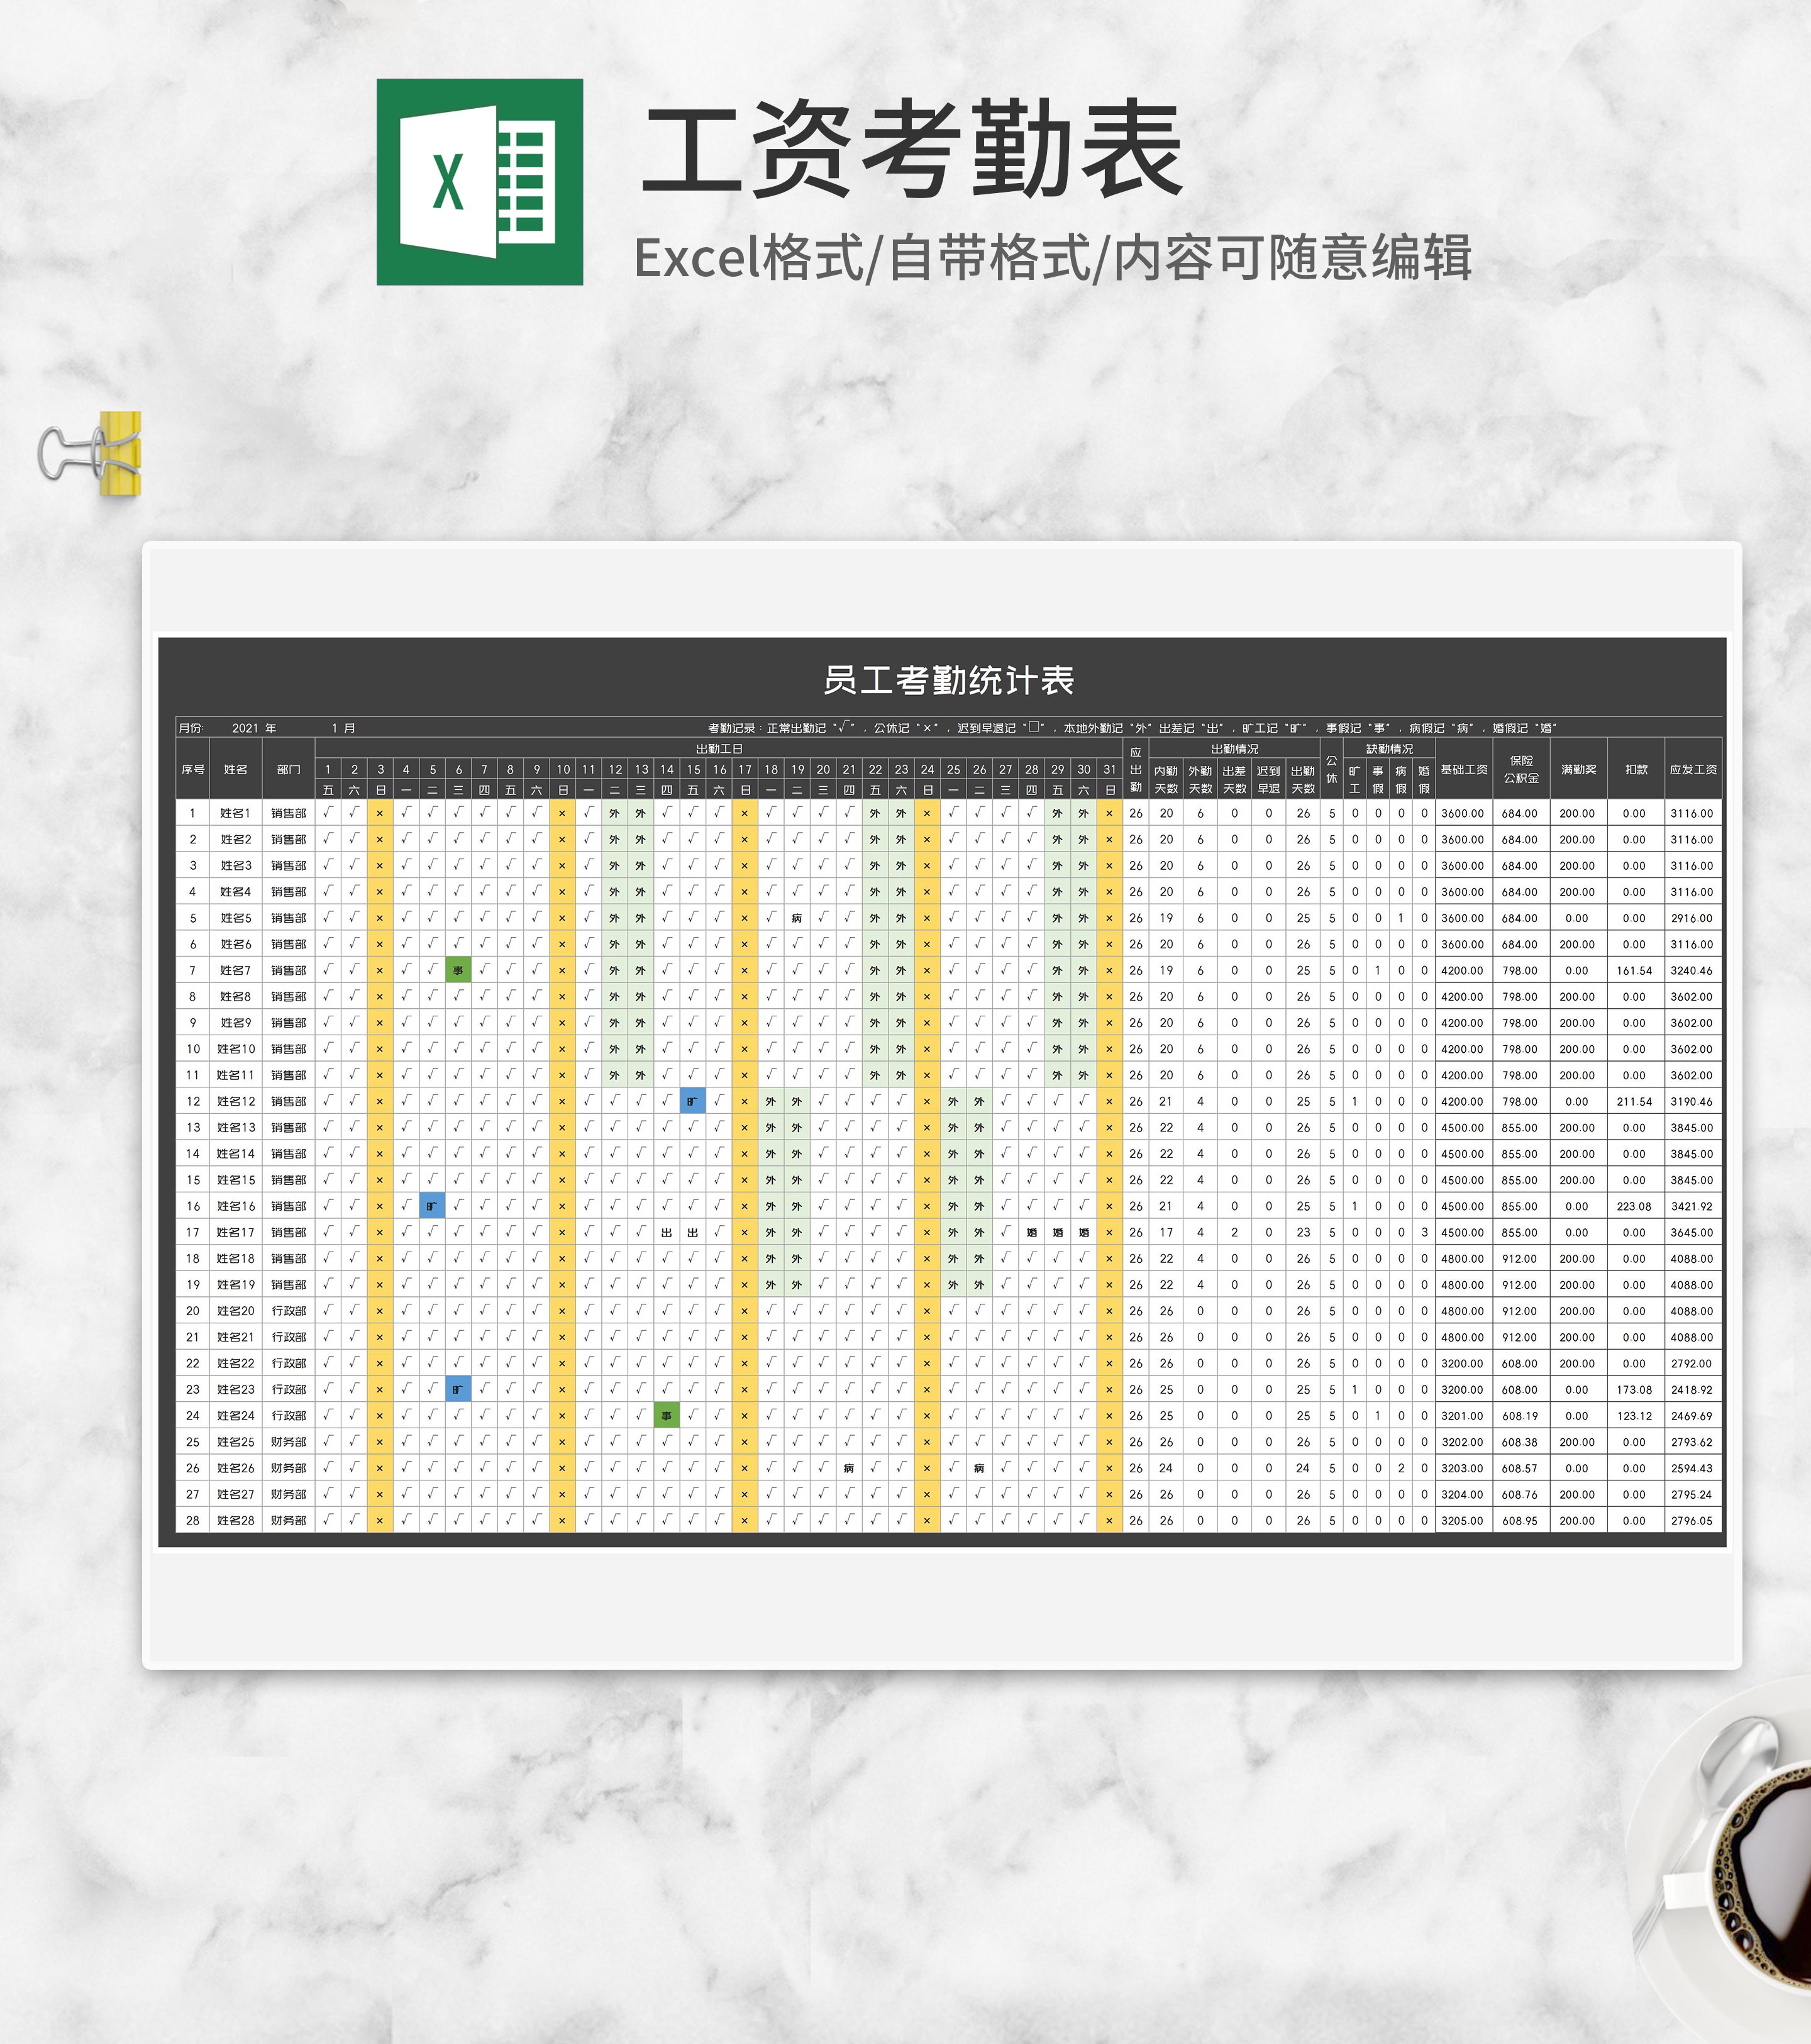Click the green 旷 mark on 姓名23's row

(x=458, y=1388)
